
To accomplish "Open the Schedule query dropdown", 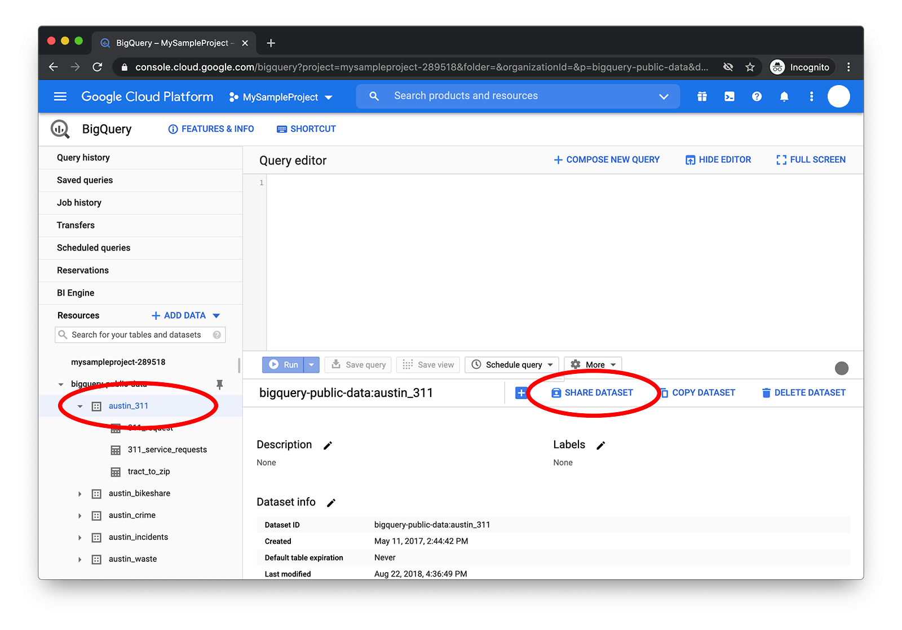I will pos(512,365).
